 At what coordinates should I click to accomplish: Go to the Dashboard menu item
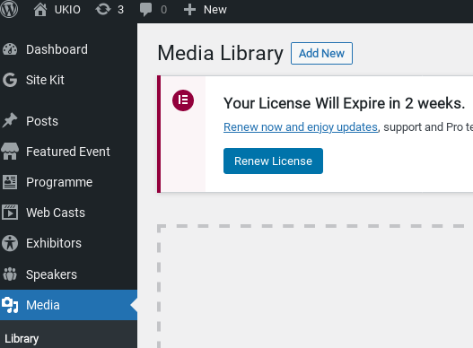[57, 49]
